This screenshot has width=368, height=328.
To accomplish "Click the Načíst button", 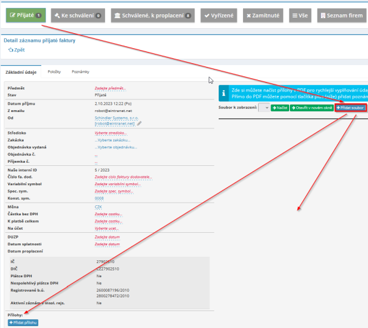I will point(280,108).
